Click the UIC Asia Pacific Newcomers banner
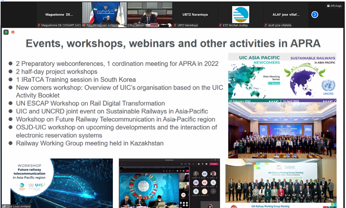346x208 pixels. 282,76
